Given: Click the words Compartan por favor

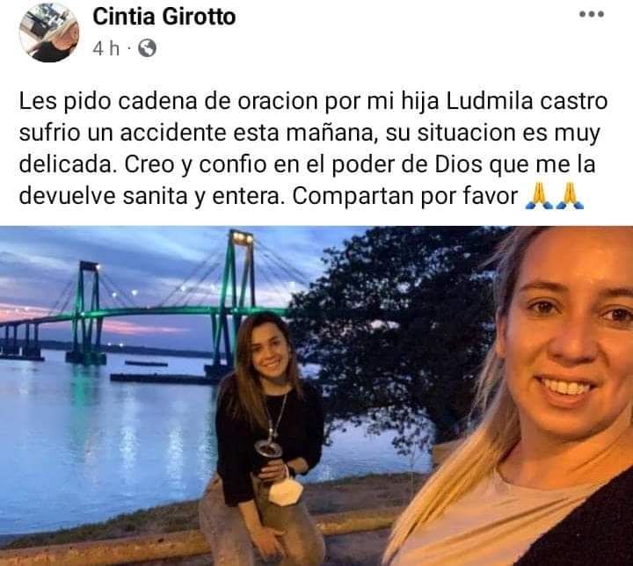Looking at the screenshot, I should click(x=405, y=197).
